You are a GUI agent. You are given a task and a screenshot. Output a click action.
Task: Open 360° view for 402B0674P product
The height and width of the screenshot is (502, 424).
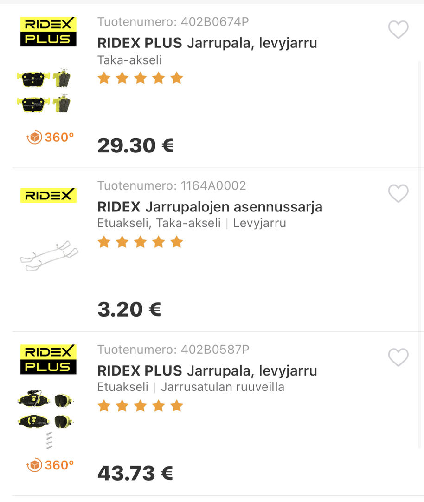click(x=51, y=138)
